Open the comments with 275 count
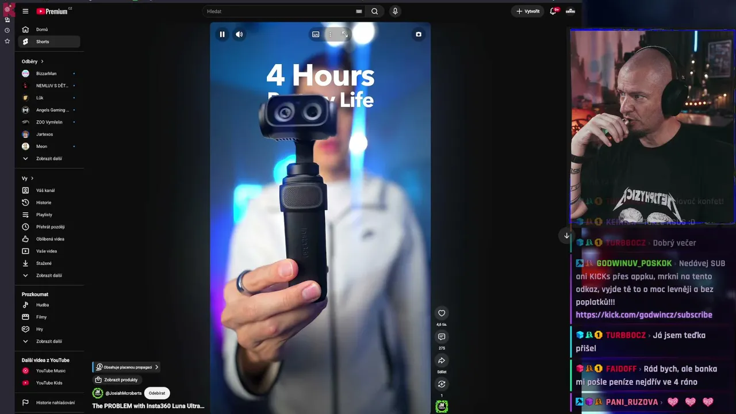Screen dimensions: 736x414 pos(442,337)
